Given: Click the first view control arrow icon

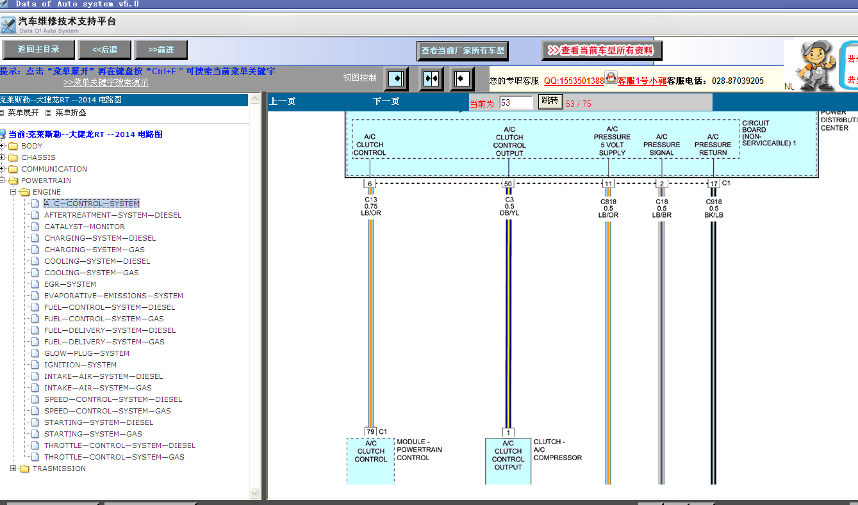Looking at the screenshot, I should point(396,79).
